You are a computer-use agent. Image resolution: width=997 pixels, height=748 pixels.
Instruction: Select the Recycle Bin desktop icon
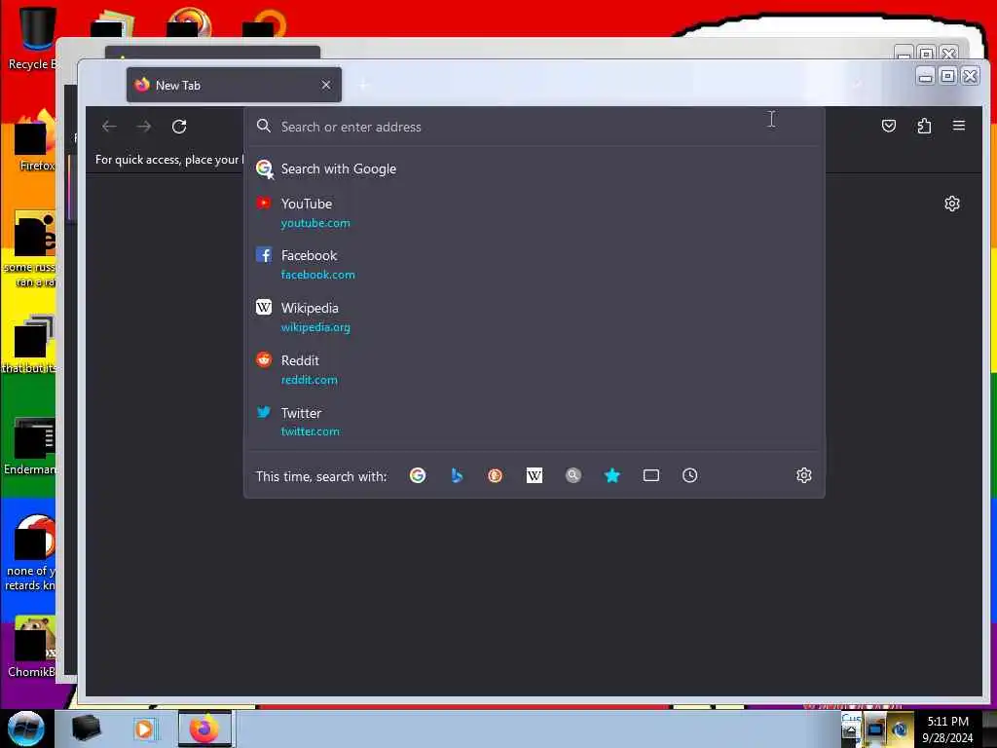[32, 38]
